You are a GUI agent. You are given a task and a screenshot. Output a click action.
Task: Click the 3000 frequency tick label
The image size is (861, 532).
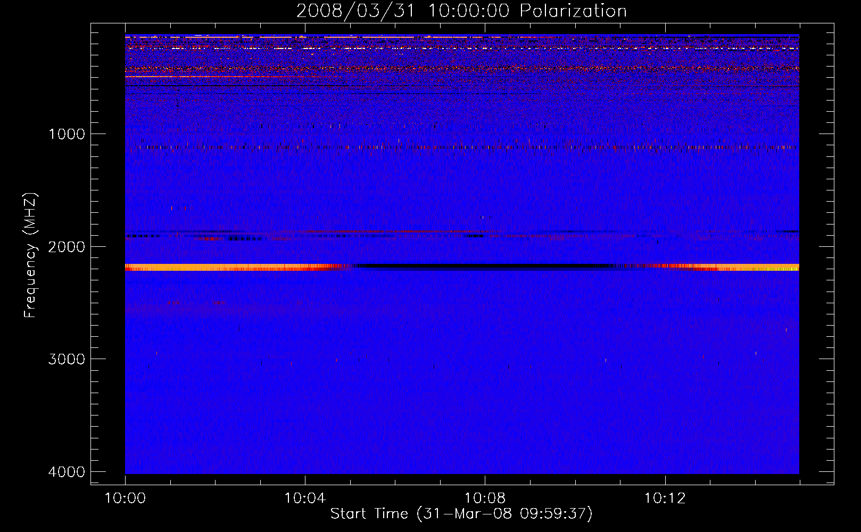point(67,359)
